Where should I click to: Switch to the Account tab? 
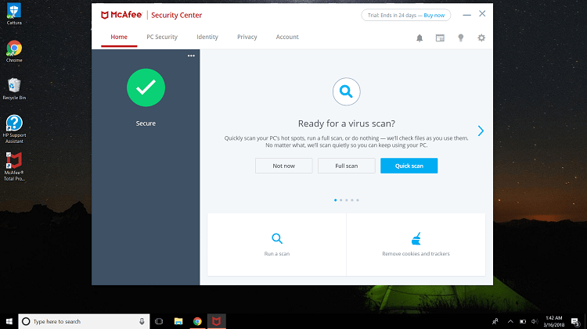[287, 37]
